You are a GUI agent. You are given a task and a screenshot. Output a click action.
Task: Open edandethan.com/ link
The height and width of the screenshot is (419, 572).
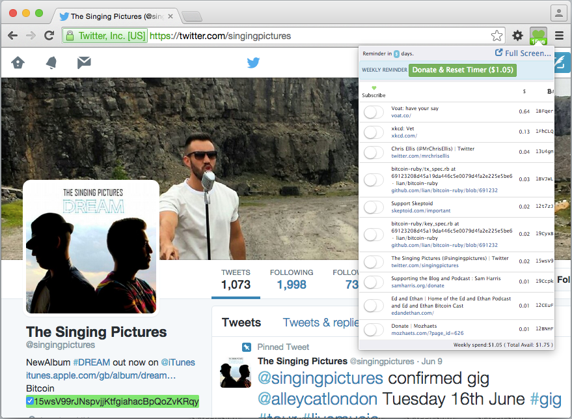coord(412,313)
